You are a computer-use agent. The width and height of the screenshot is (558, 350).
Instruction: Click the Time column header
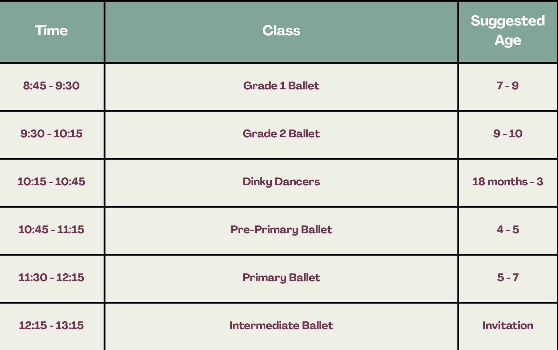(51, 31)
